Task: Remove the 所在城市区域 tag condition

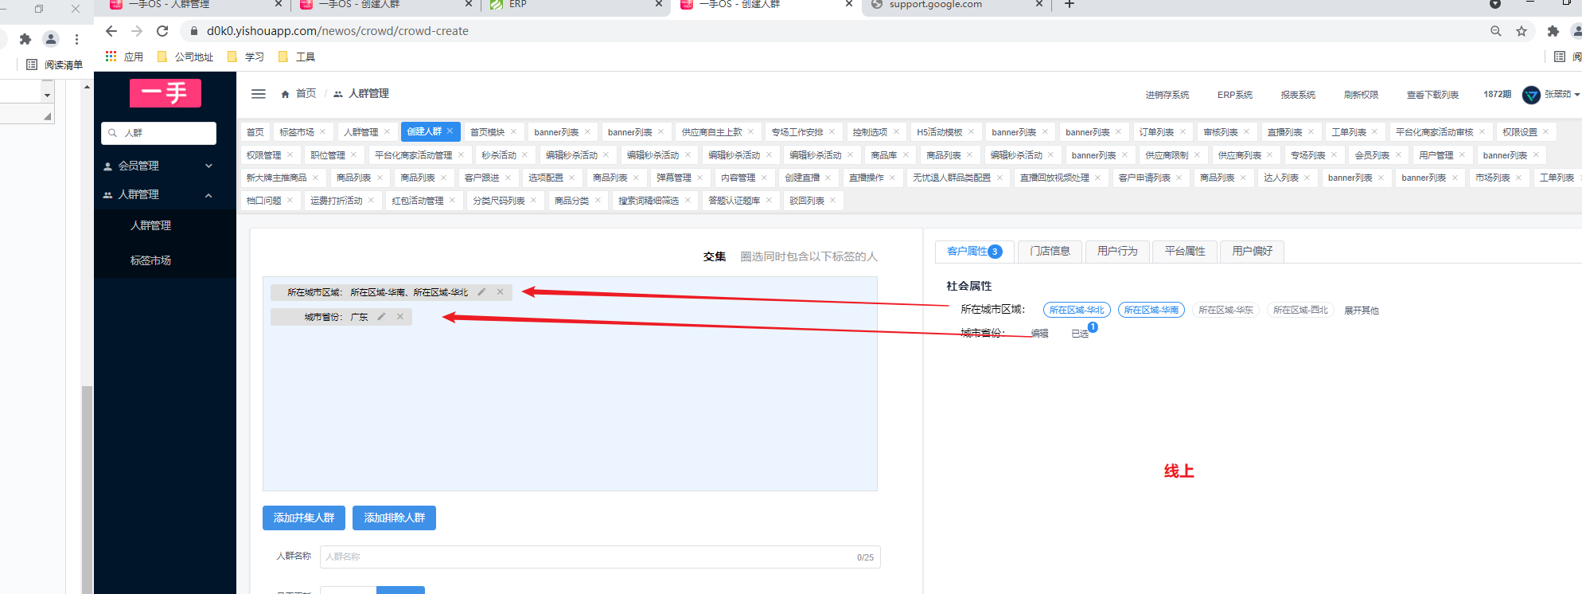Action: click(x=500, y=292)
